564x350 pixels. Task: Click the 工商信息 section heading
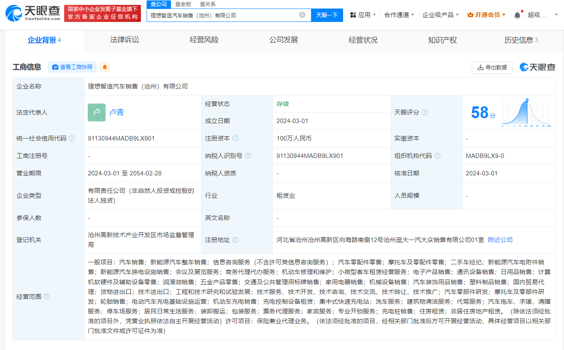click(x=27, y=67)
